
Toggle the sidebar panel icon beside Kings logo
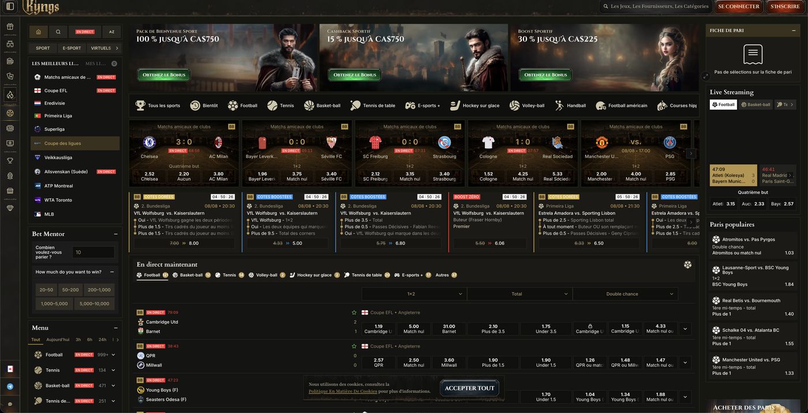(x=10, y=6)
